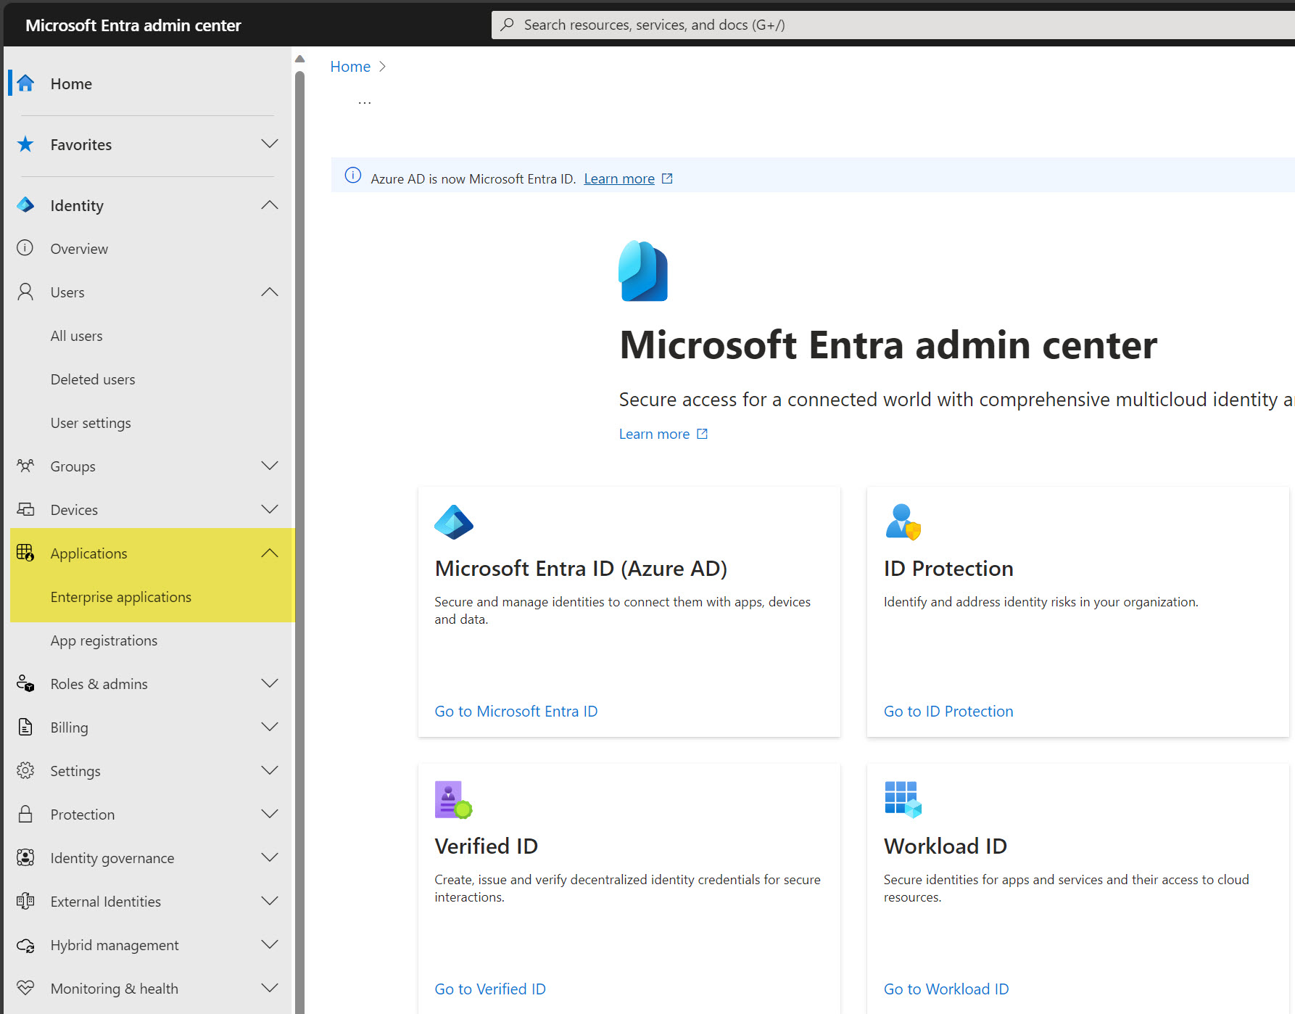The image size is (1295, 1014).
Task: Click the Microsoft Entra logo above the title
Action: pyautogui.click(x=643, y=271)
